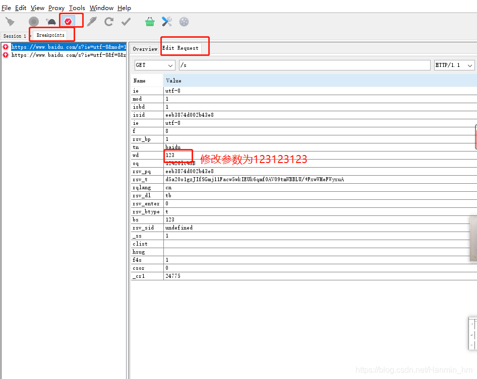Viewport: 477px width, 379px height.
Task: Click the Compose pen icon
Action: click(x=92, y=22)
